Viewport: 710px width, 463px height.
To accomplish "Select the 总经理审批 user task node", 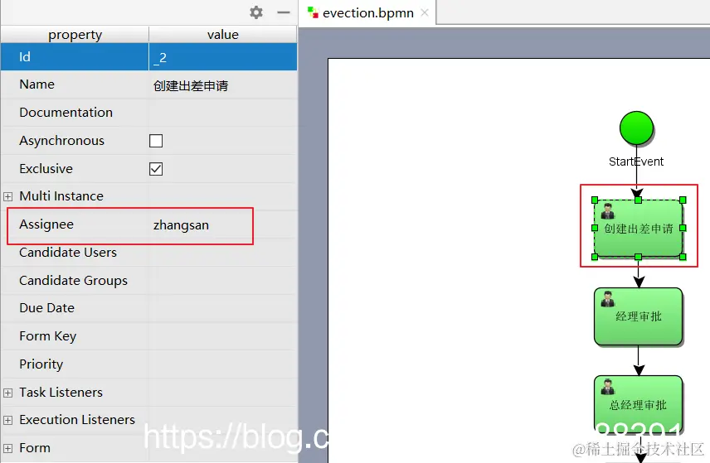I will click(x=638, y=403).
